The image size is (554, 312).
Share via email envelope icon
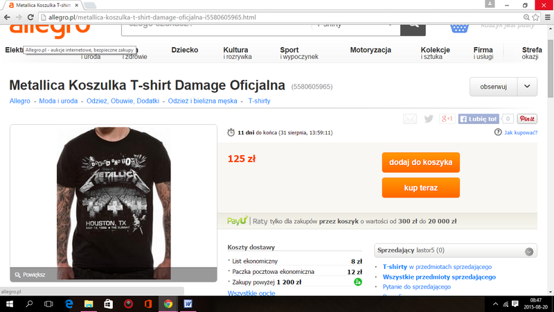tap(410, 119)
